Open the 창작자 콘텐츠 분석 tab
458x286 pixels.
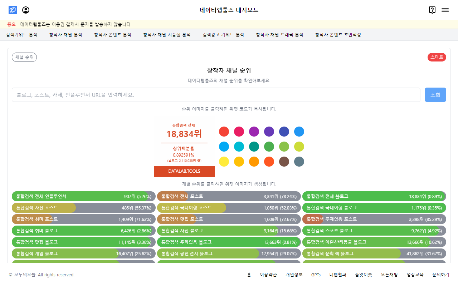click(x=112, y=34)
